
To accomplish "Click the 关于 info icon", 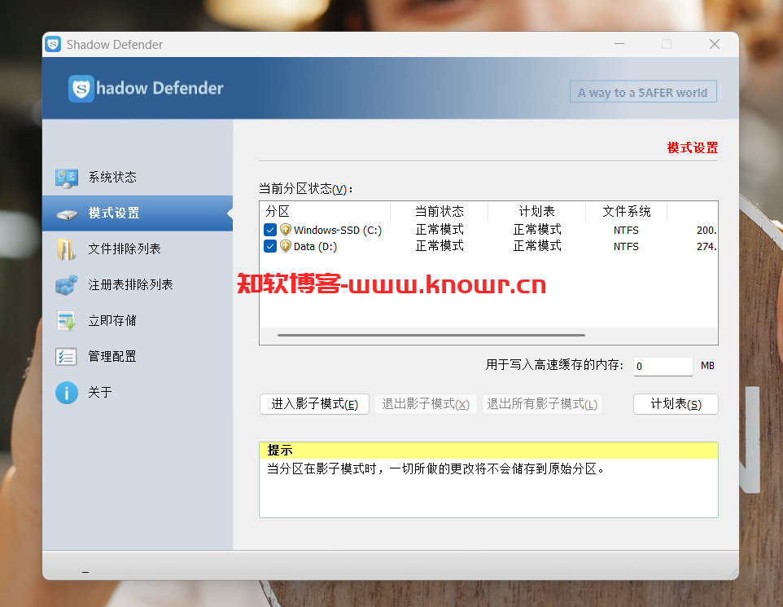I will click(67, 393).
